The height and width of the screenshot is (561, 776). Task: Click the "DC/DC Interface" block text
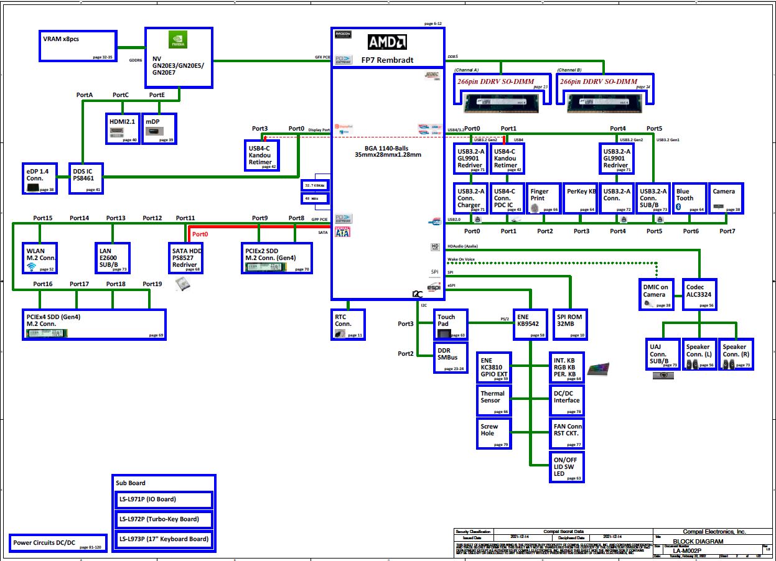[x=566, y=397]
